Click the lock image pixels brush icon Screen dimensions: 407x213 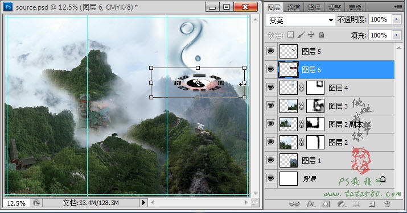pyautogui.click(x=301, y=35)
